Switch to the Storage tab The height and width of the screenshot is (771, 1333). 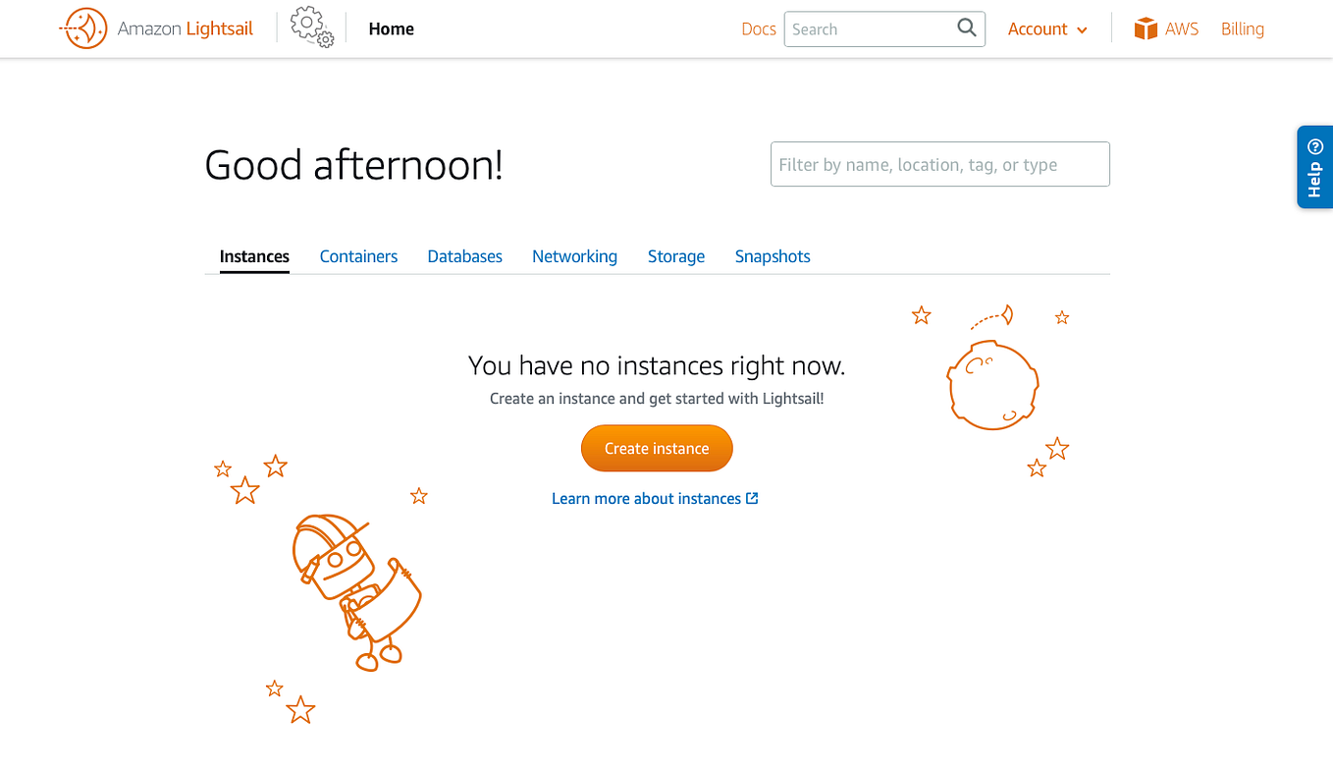pos(675,256)
